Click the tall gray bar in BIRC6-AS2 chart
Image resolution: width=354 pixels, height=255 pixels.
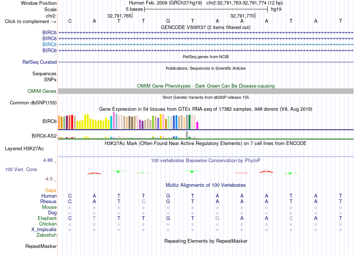187,135
